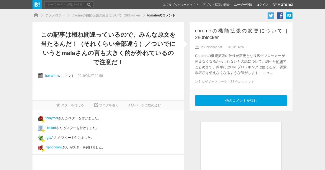Click the advertisement box in sidebar

[241, 146]
